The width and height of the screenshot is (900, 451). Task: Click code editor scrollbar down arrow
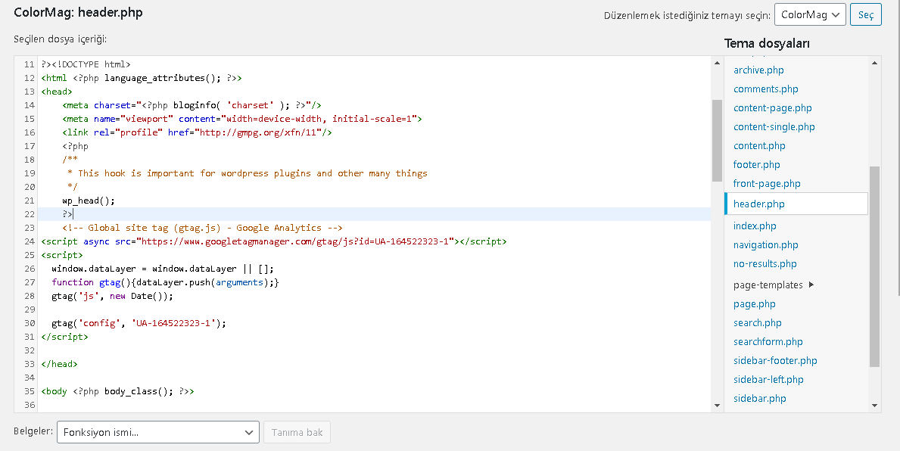point(717,406)
